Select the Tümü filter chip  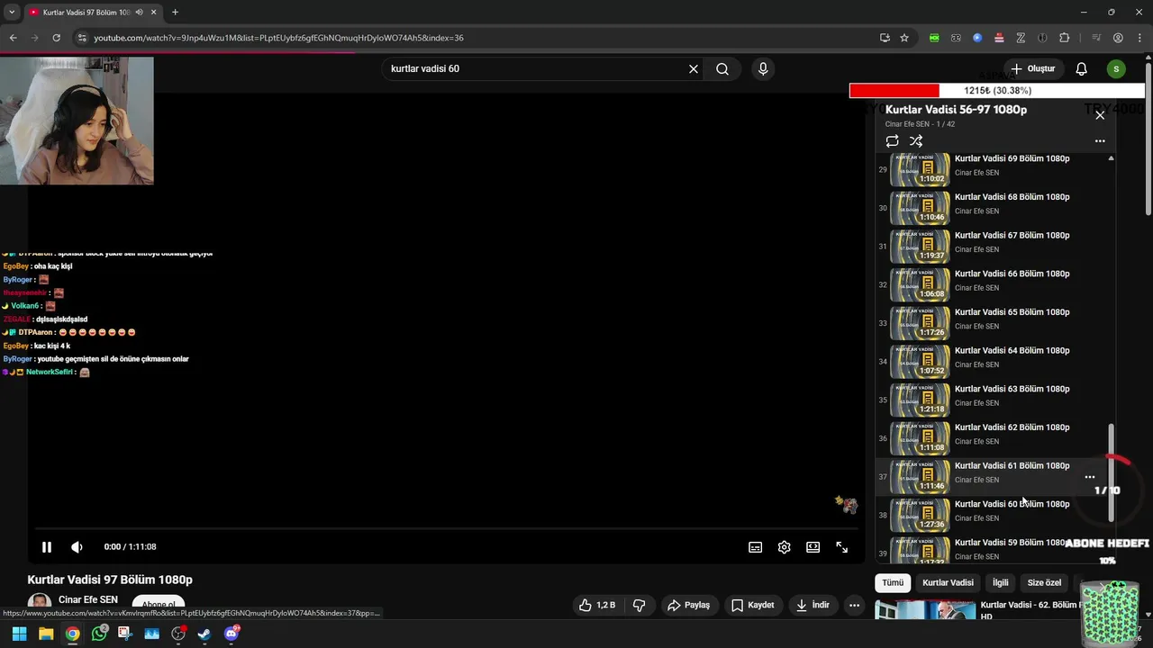pos(893,582)
